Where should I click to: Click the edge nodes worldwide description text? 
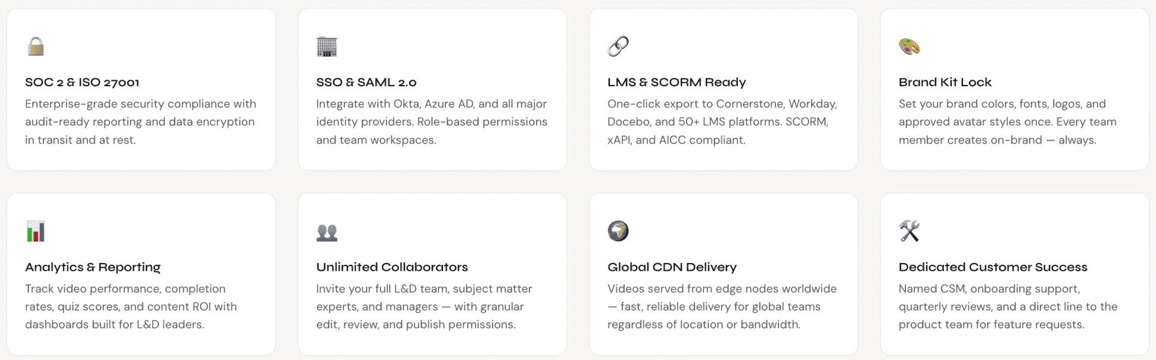[722, 306]
